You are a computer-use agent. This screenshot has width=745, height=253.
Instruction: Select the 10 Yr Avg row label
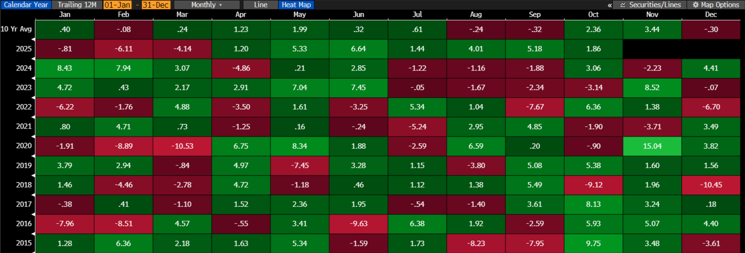(x=16, y=29)
